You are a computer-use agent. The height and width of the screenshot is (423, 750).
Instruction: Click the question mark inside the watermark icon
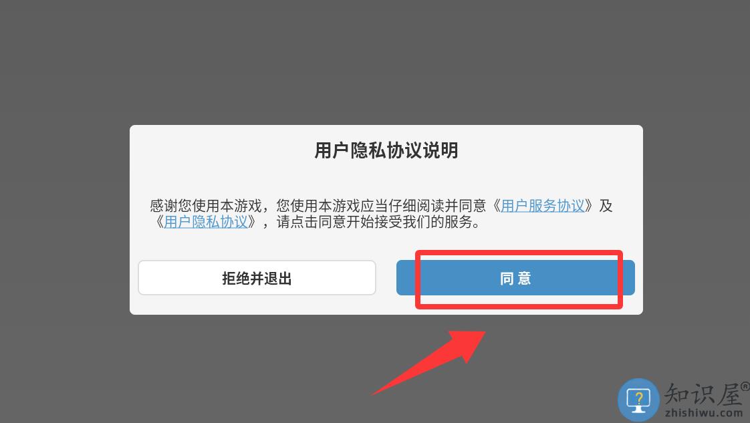pos(638,397)
